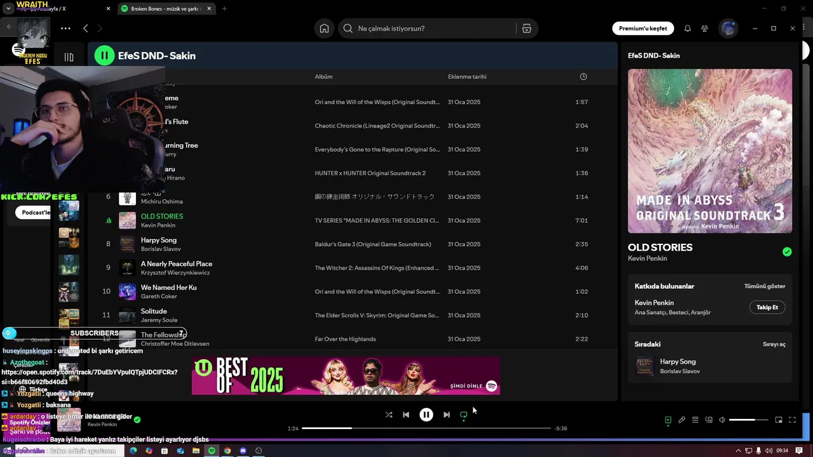Toggle shuffle in the player bar

click(389, 414)
